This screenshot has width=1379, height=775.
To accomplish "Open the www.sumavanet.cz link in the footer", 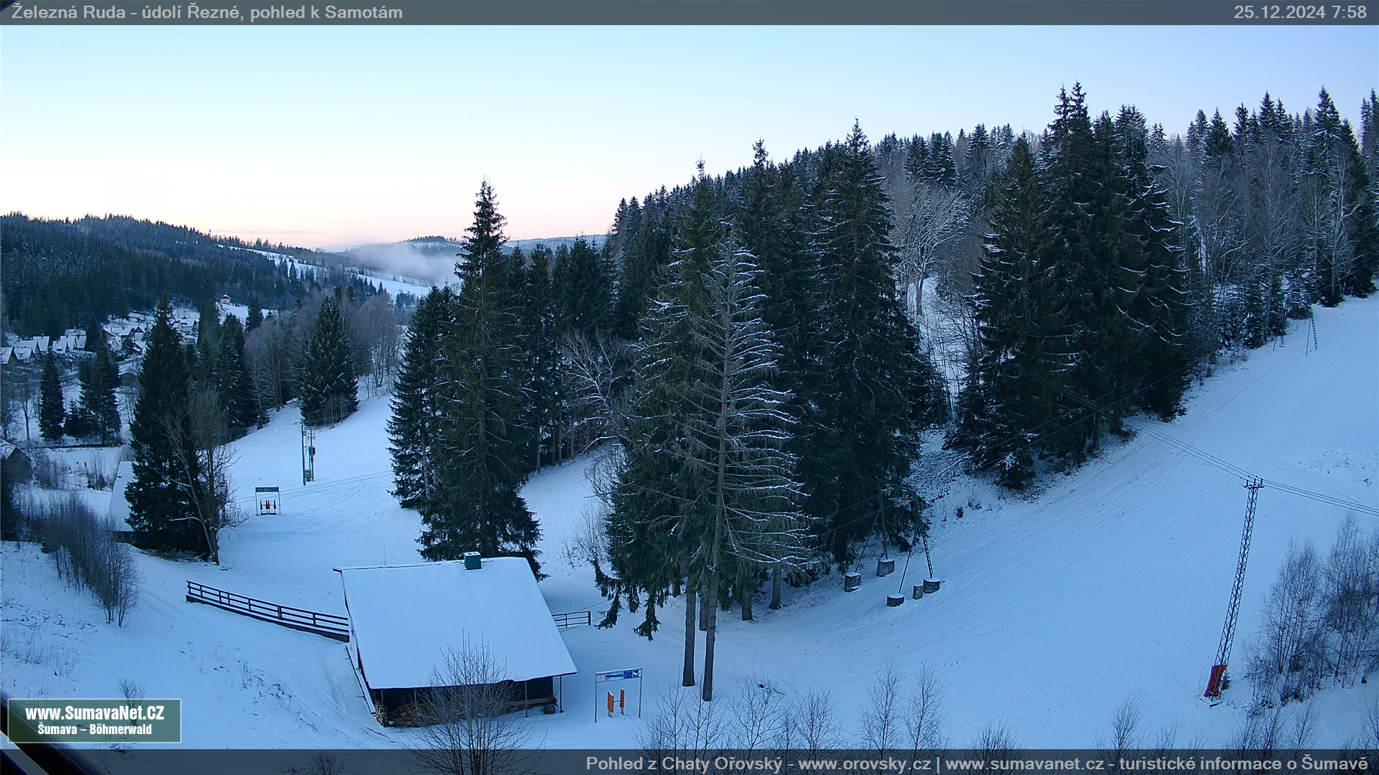I will coord(1025,764).
